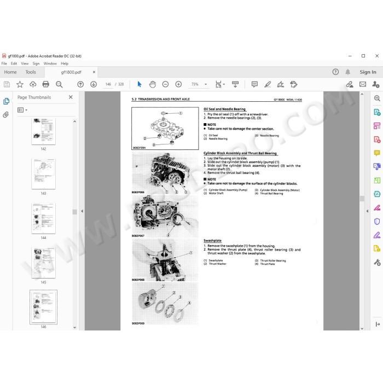383x383 pixels.
Task: Choose the Selection arrow tool
Action: point(139,84)
